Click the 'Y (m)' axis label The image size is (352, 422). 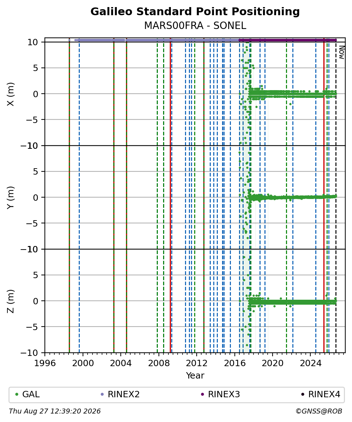tap(11, 198)
